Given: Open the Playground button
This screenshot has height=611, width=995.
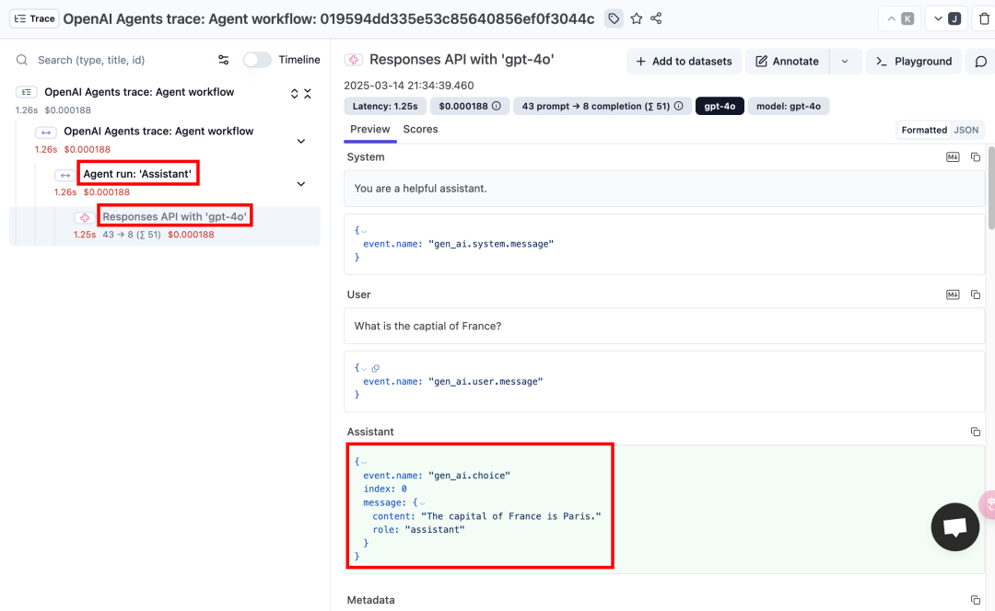Looking at the screenshot, I should tap(914, 62).
